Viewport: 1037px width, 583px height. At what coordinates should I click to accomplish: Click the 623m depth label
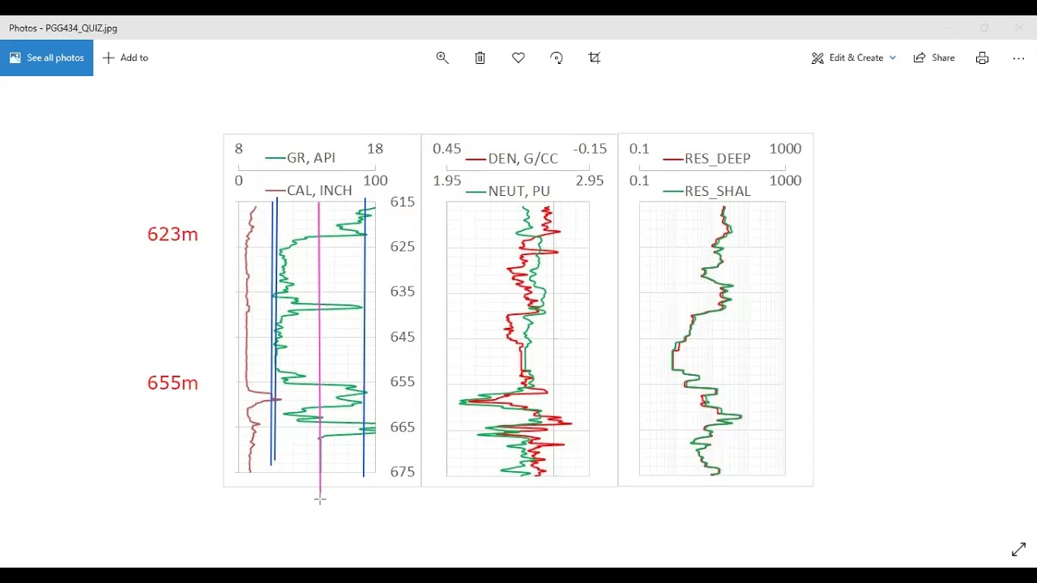coord(173,234)
